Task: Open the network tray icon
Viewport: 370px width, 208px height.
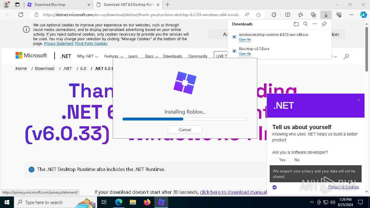Action: coord(326,202)
